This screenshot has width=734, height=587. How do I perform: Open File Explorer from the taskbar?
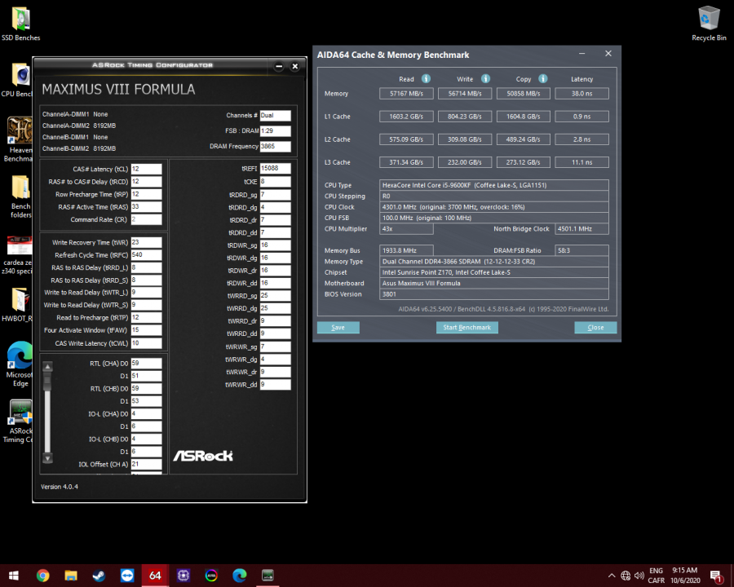coord(71,576)
